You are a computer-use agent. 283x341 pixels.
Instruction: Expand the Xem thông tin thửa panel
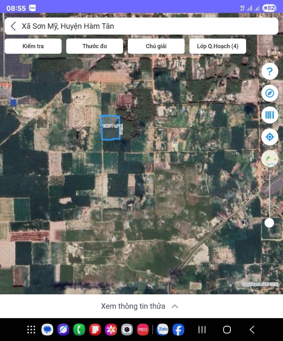pos(133,306)
